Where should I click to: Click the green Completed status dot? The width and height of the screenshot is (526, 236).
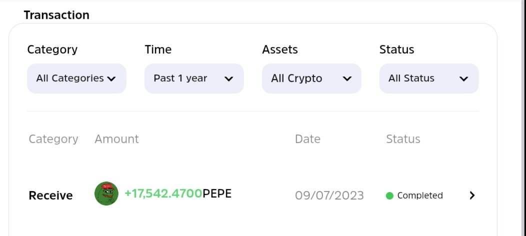pyautogui.click(x=389, y=195)
